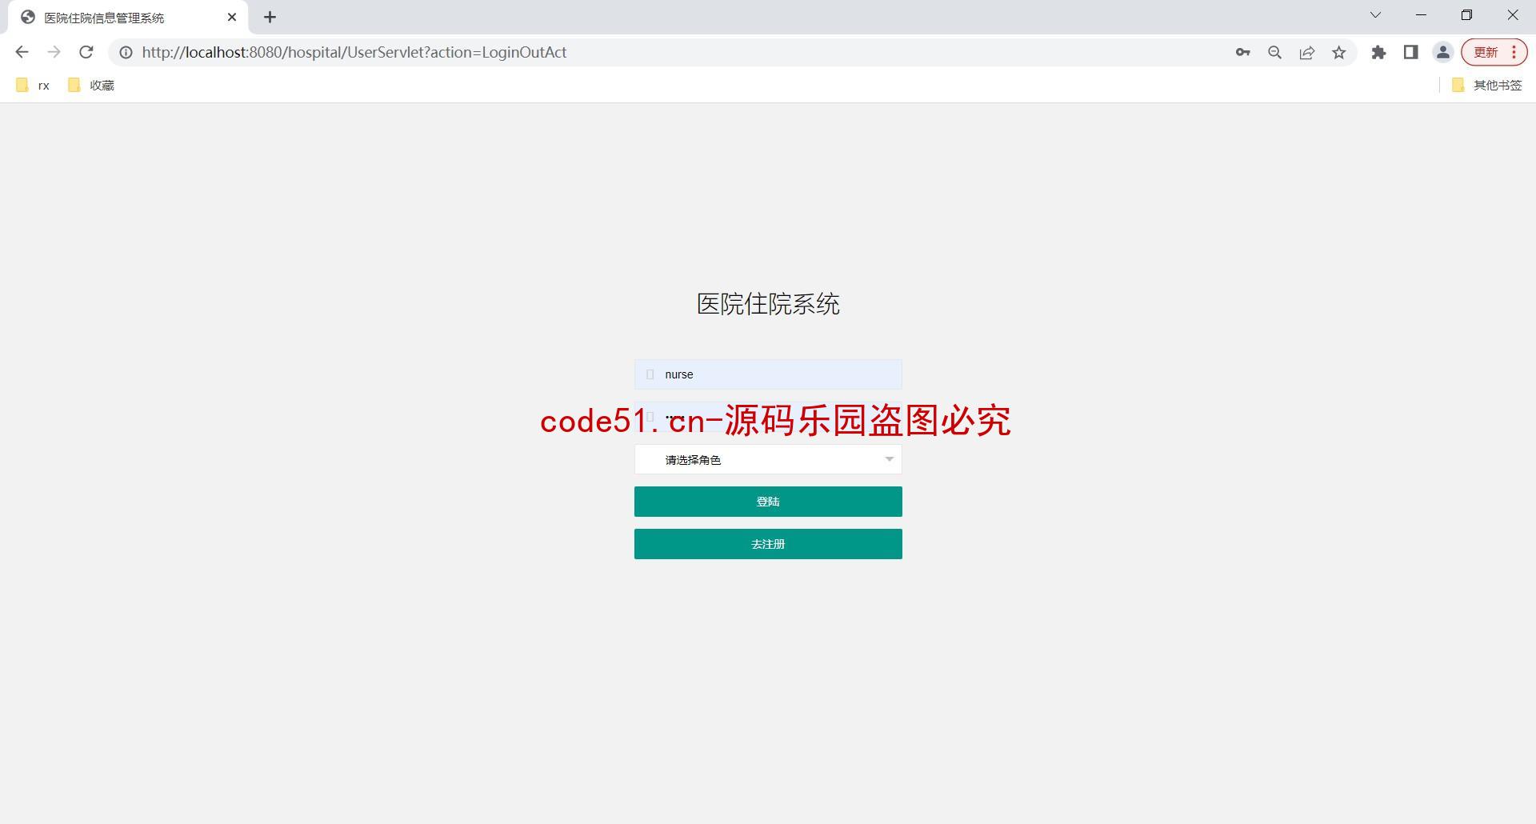Share this page icon
The height and width of the screenshot is (824, 1536).
(x=1306, y=52)
